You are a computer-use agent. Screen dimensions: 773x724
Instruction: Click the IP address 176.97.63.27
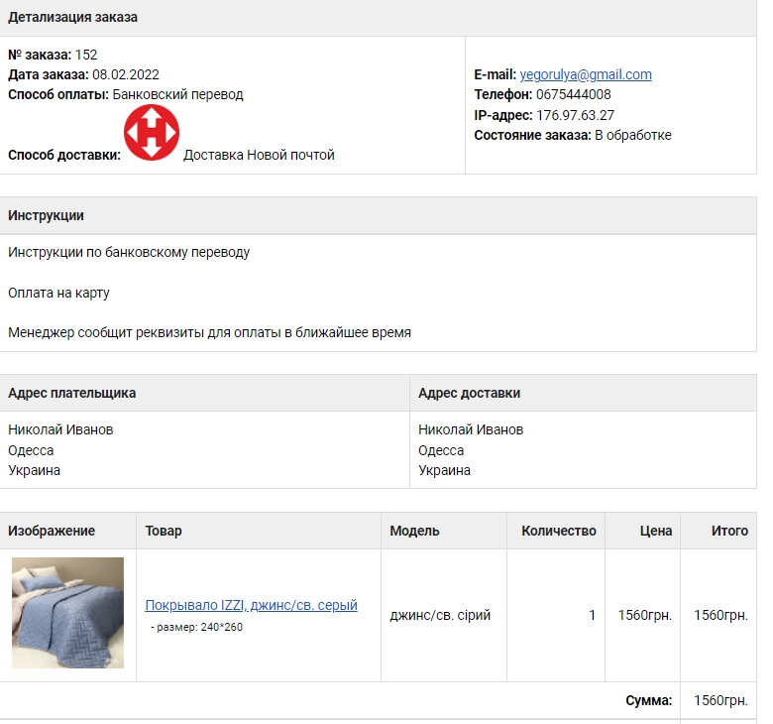[575, 115]
